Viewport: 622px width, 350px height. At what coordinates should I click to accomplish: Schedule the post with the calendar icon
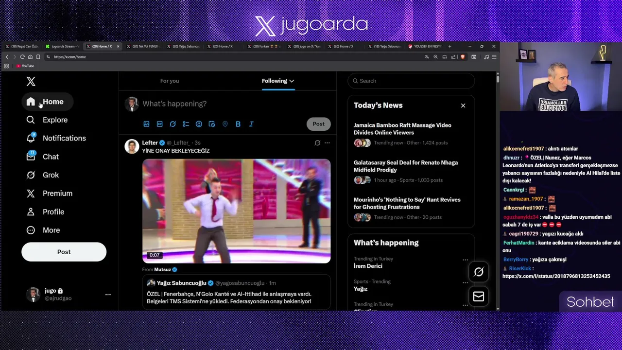(x=212, y=124)
